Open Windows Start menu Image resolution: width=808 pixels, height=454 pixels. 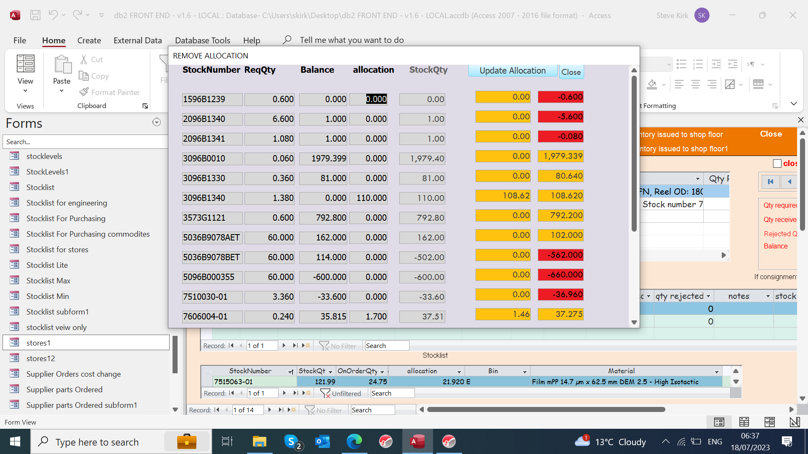coord(15,441)
